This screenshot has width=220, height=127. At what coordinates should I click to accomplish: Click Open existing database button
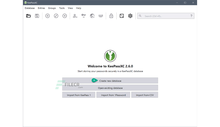click(110, 88)
